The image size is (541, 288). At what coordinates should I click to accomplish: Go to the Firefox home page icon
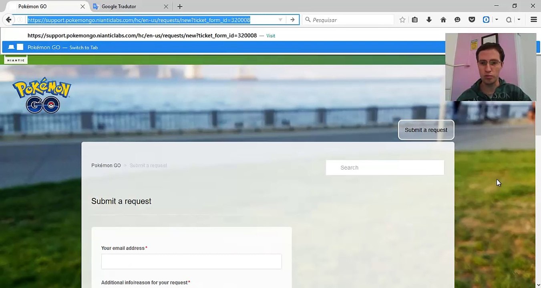[x=443, y=20]
